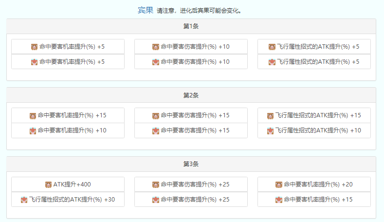384x222 pixels.
Task: Select Spearow row text 命中要害伤害提升(%) +25
Action: pos(195,184)
